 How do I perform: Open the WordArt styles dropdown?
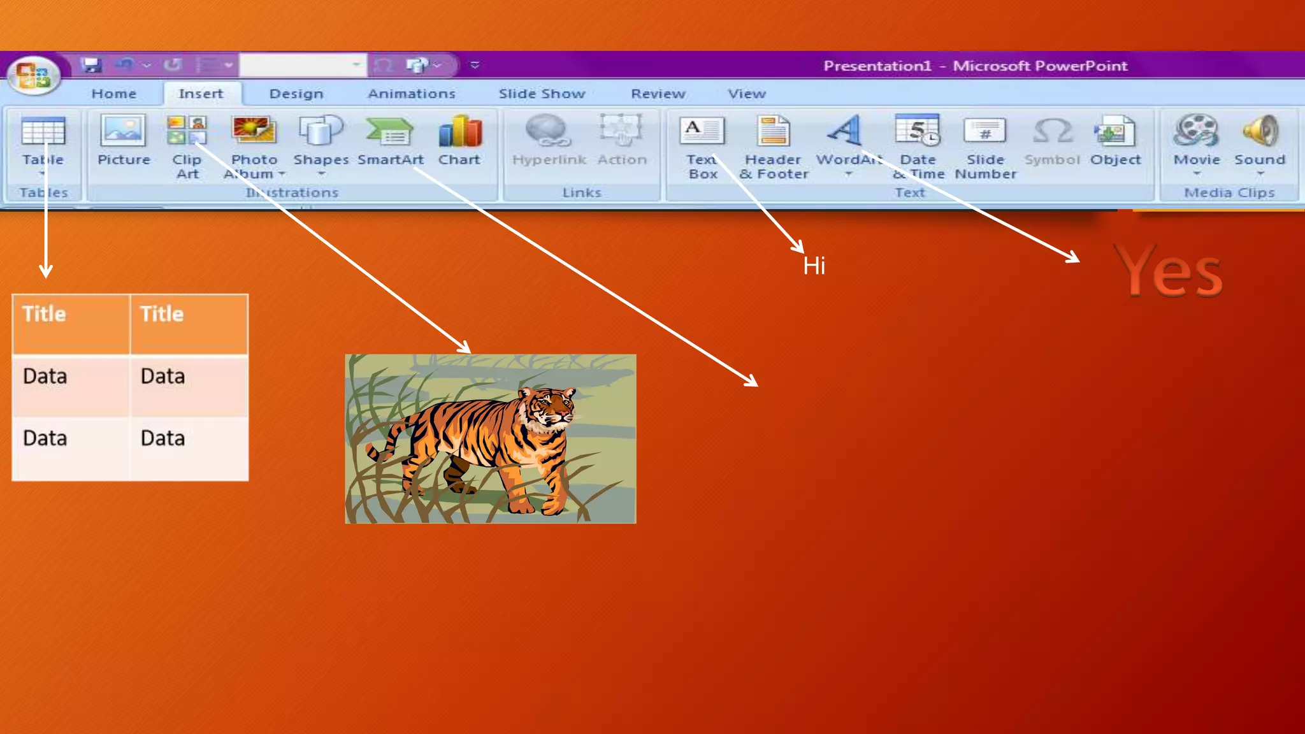pos(848,174)
